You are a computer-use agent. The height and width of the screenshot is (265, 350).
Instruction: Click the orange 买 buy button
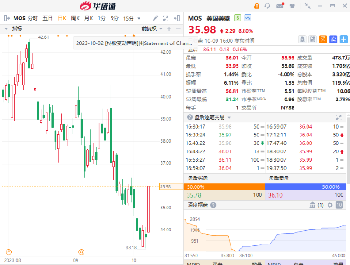tap(323, 39)
